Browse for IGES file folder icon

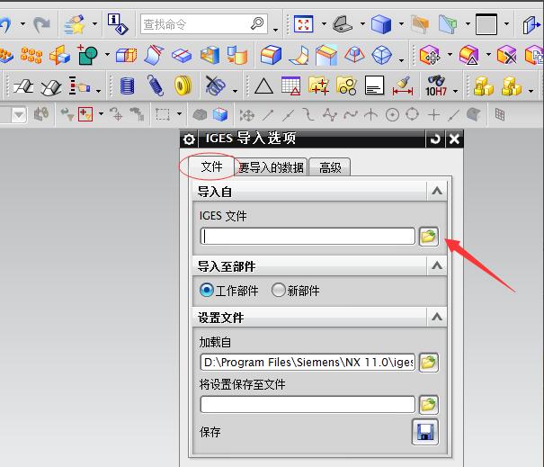coord(429,237)
